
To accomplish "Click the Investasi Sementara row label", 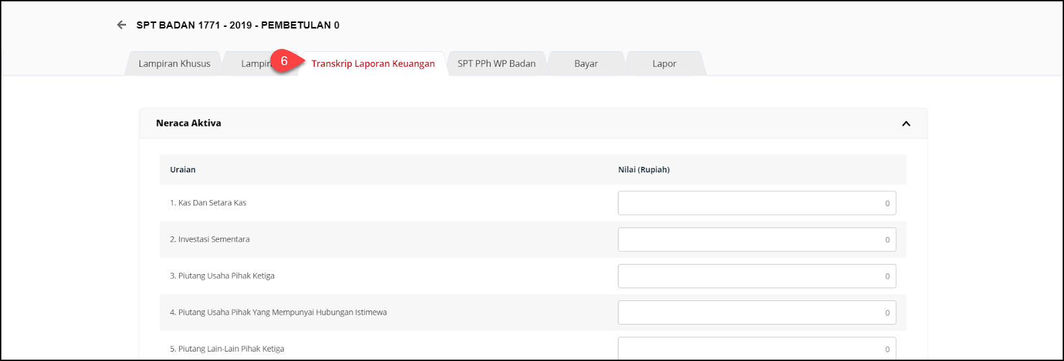I will point(210,239).
